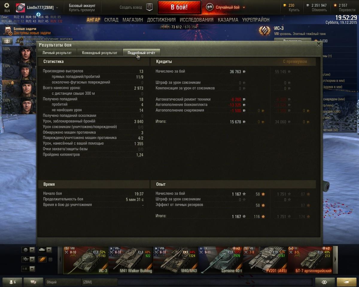Screen dimensions: 359x287
Task: Switch to the Командный результат tab
Action: click(100, 53)
